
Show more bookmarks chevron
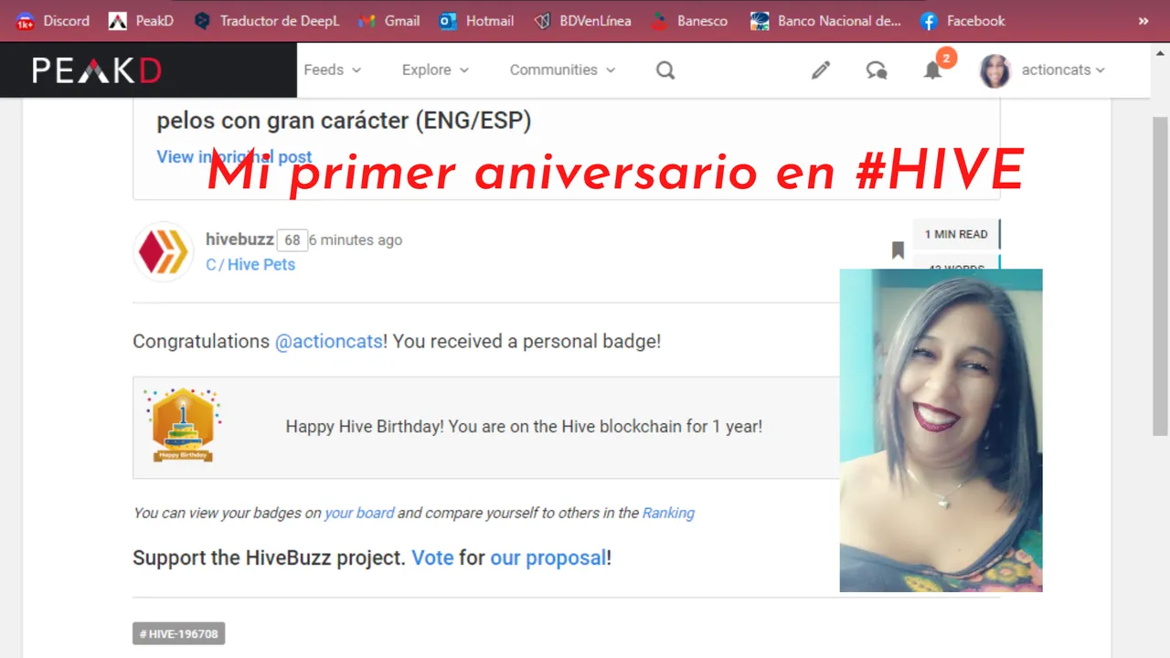(1143, 20)
